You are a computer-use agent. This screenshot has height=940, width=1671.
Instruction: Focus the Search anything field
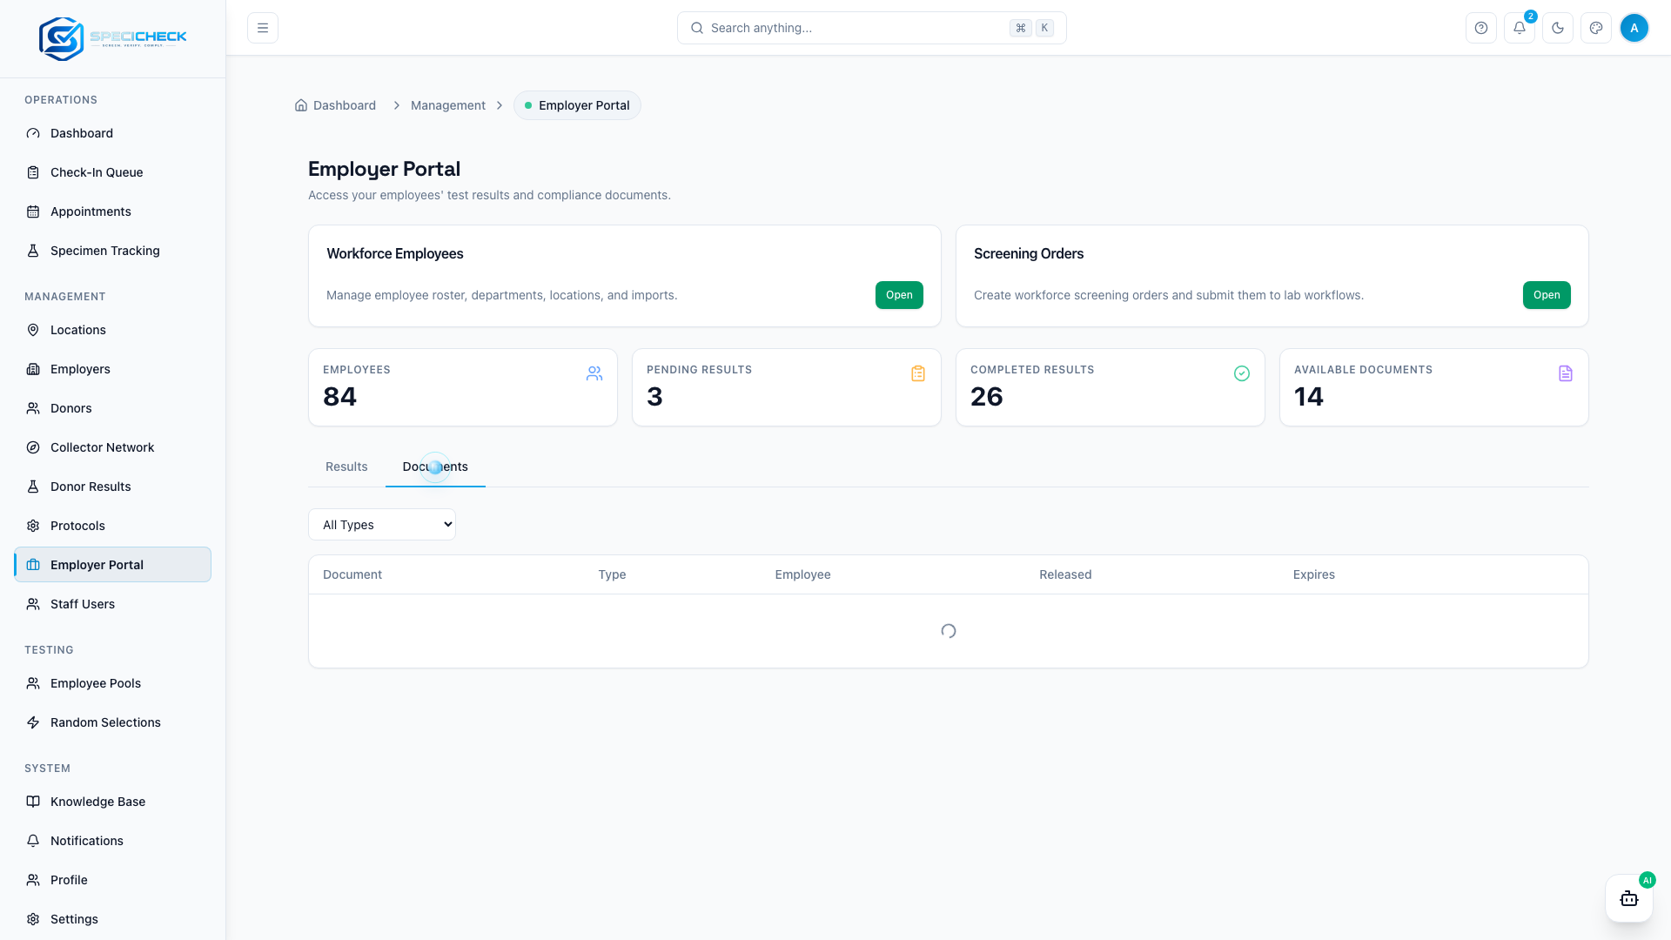872,28
